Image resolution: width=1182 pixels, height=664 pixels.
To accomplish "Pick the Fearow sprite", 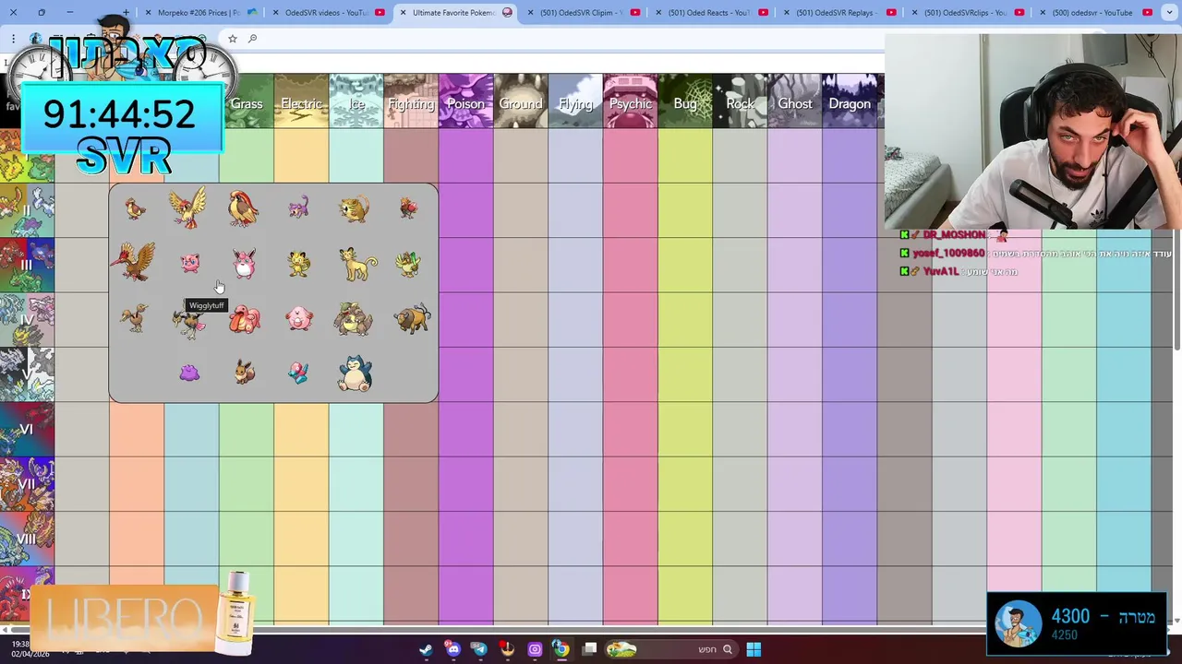I will (x=135, y=262).
